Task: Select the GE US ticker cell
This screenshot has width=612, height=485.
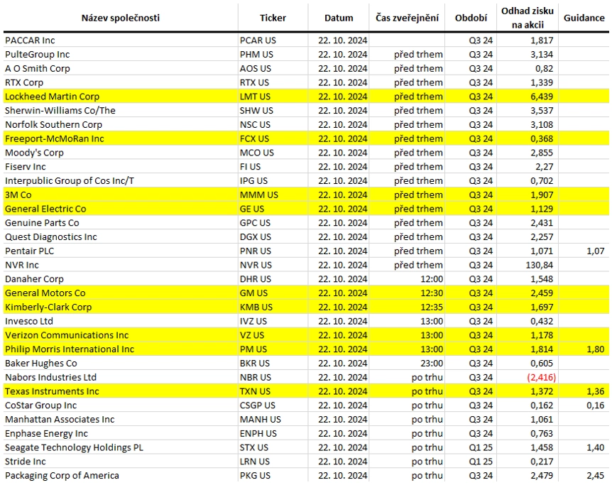Action: tap(273, 209)
